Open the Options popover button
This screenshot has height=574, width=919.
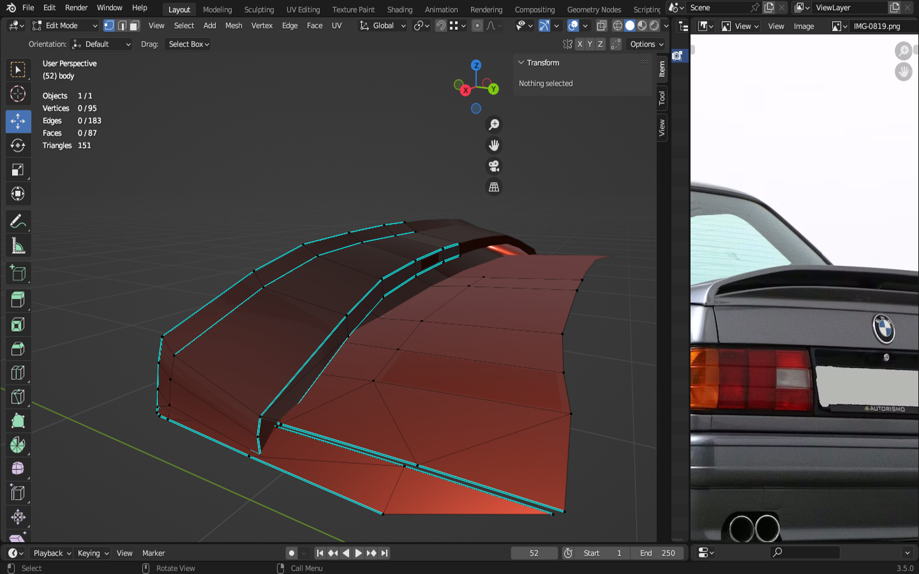(646, 44)
